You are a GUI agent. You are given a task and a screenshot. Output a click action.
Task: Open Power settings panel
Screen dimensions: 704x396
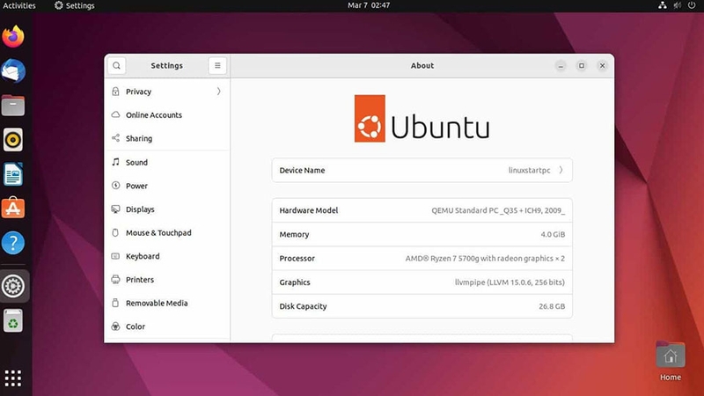[x=167, y=186]
